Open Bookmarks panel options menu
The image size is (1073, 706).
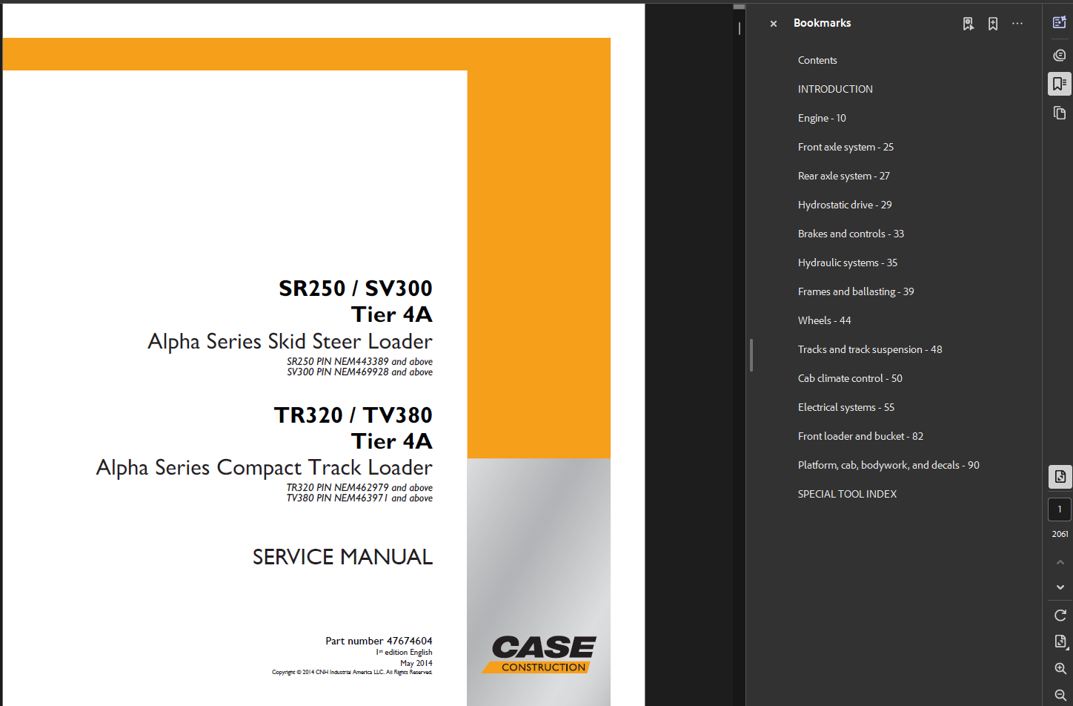pyautogui.click(x=1017, y=24)
